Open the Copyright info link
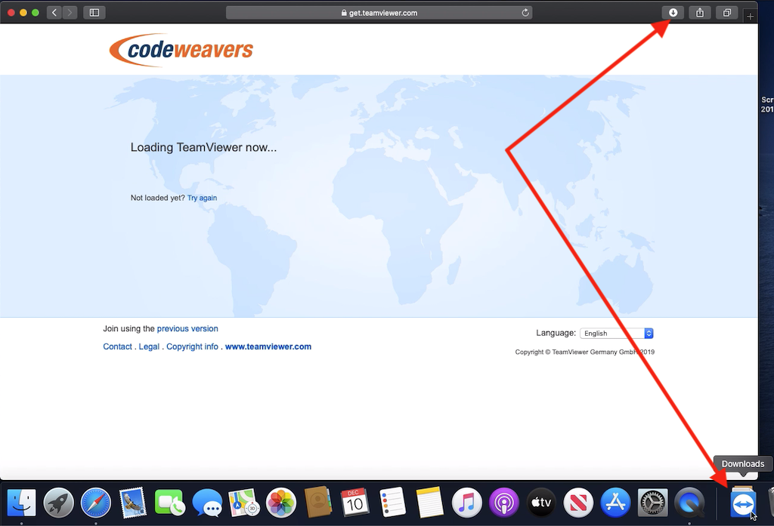The image size is (774, 526). pos(192,346)
